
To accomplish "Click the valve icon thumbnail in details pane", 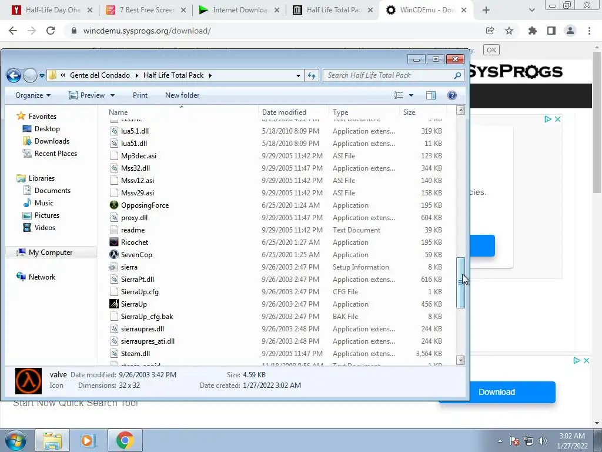I will pos(28,381).
